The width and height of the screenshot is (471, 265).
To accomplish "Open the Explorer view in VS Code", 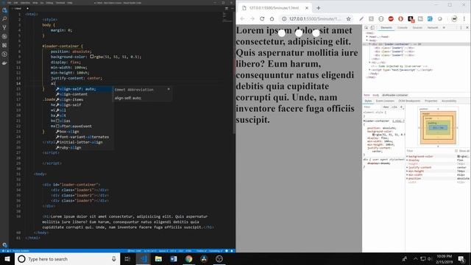I will [x=4, y=10].
